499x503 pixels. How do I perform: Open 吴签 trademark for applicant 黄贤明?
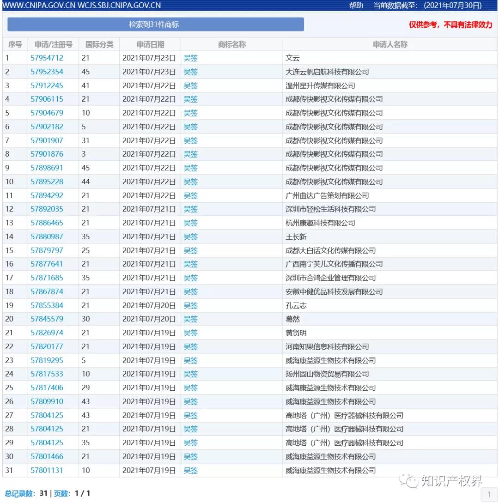pyautogui.click(x=191, y=333)
